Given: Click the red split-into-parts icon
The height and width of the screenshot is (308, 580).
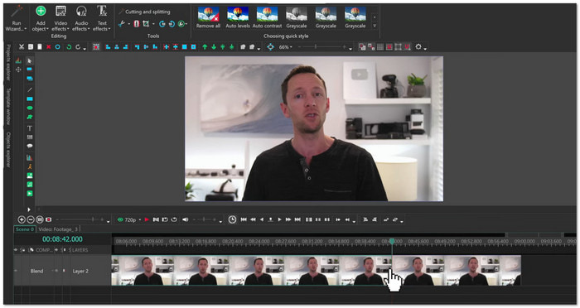Looking at the screenshot, I should (x=136, y=24).
